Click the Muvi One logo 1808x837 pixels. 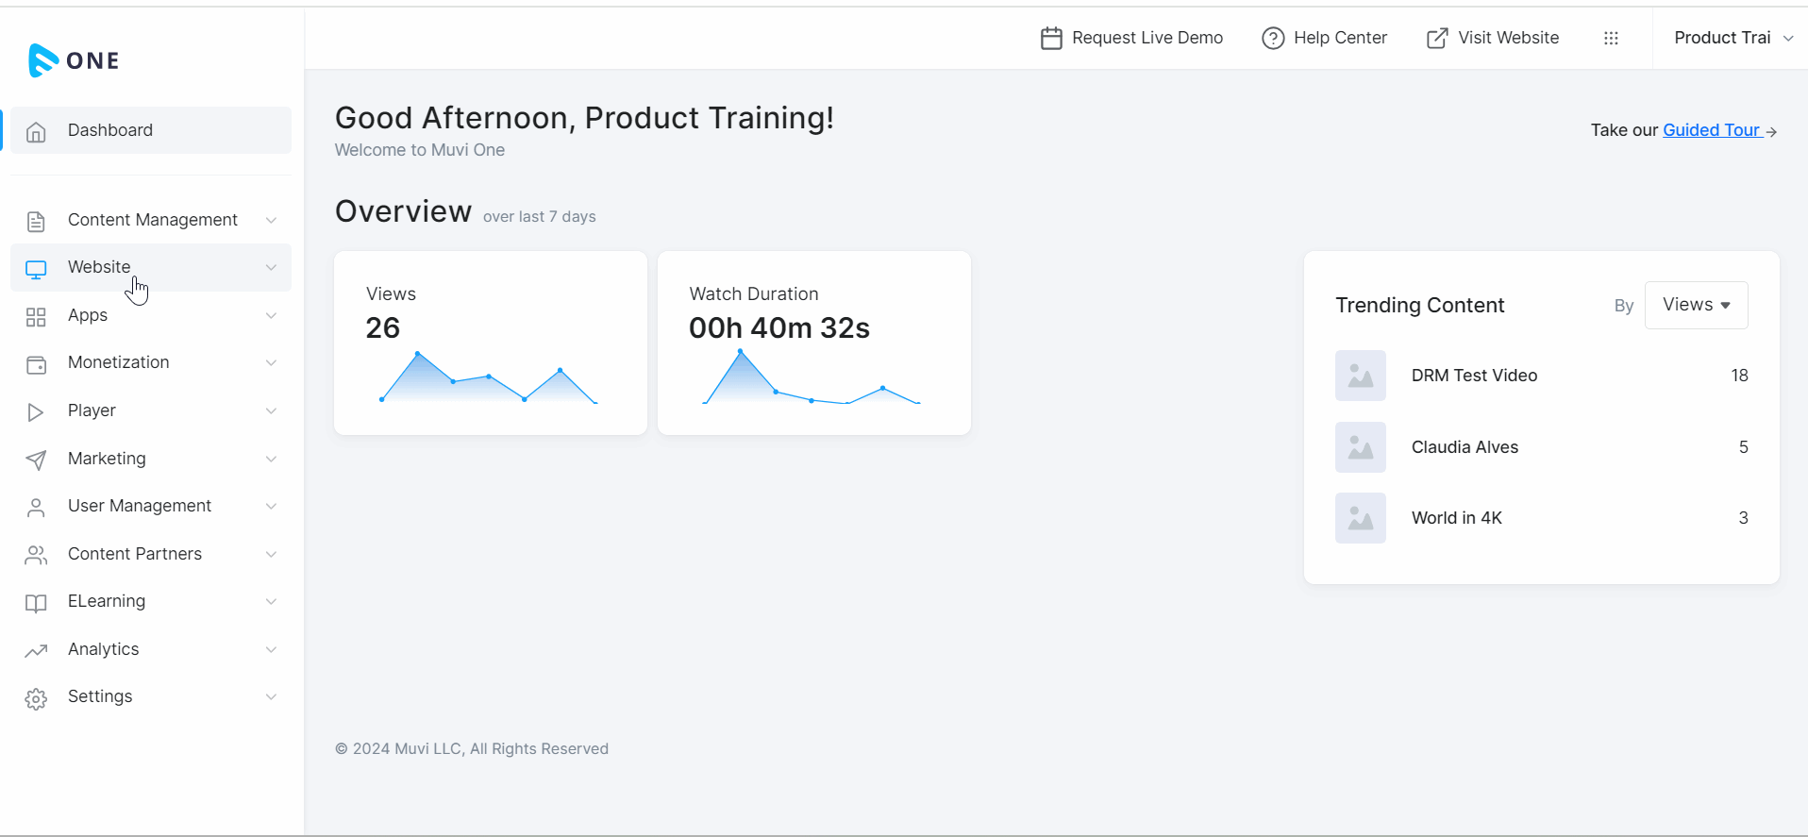[74, 60]
